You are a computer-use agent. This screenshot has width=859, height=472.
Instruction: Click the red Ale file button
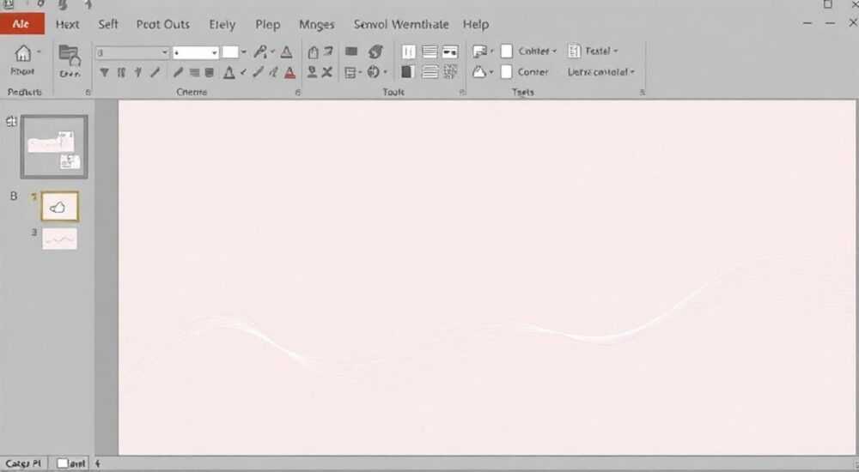(22, 24)
